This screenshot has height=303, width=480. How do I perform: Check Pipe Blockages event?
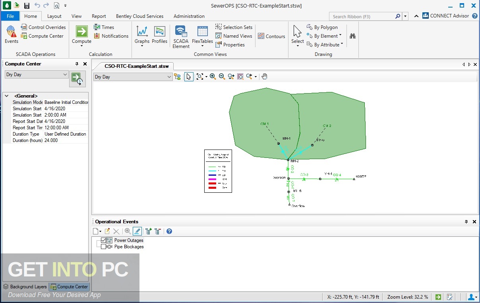click(104, 247)
